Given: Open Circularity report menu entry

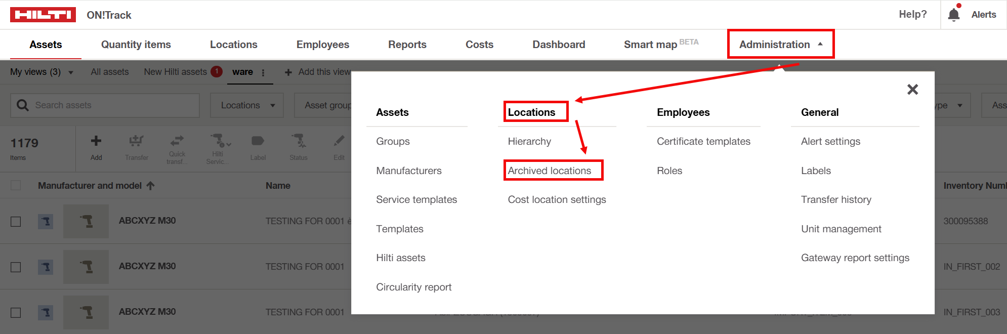Looking at the screenshot, I should pyautogui.click(x=414, y=287).
